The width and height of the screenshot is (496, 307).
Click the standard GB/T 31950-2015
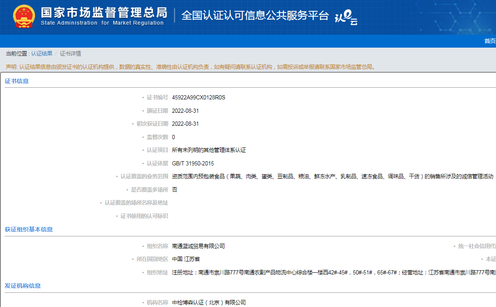(193, 163)
